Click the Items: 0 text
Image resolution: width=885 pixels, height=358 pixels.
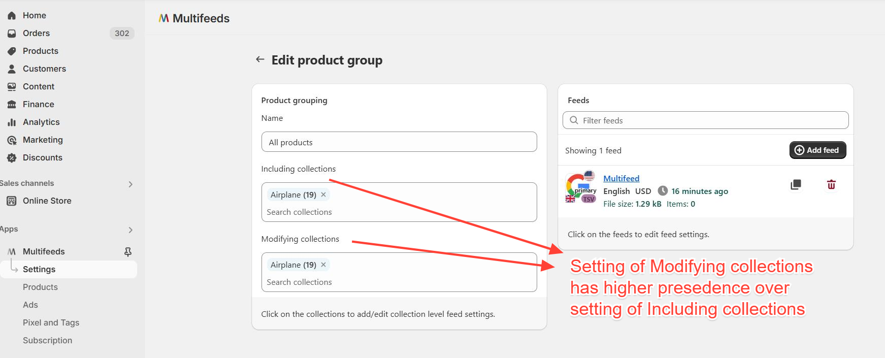tap(681, 204)
